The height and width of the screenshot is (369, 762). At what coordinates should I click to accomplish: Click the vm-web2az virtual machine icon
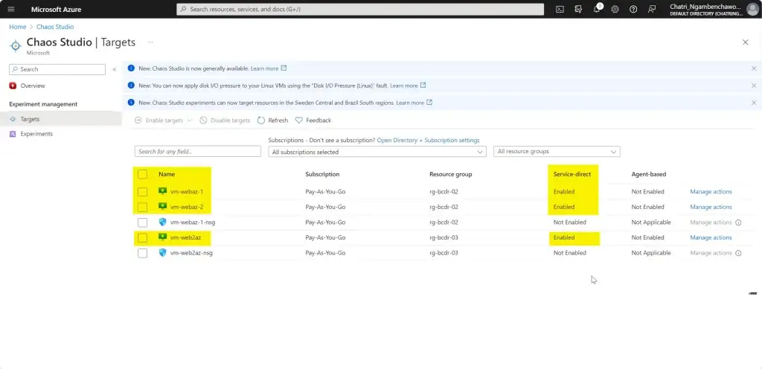tap(163, 237)
